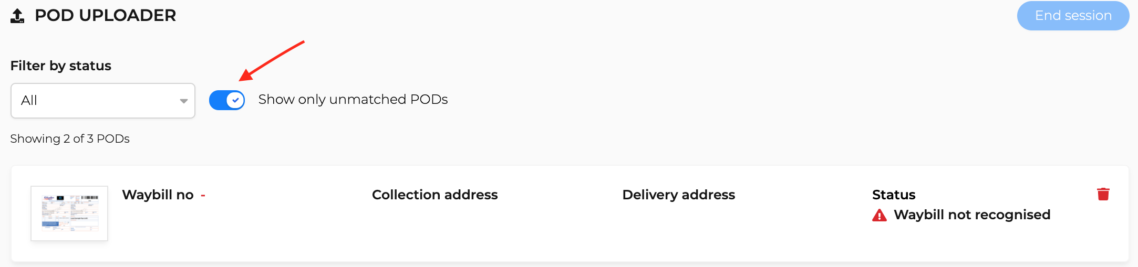
Task: Click the upload icon beside POD UPLOADER
Action: (17, 16)
